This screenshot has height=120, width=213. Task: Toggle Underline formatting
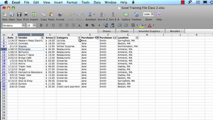(53, 25)
